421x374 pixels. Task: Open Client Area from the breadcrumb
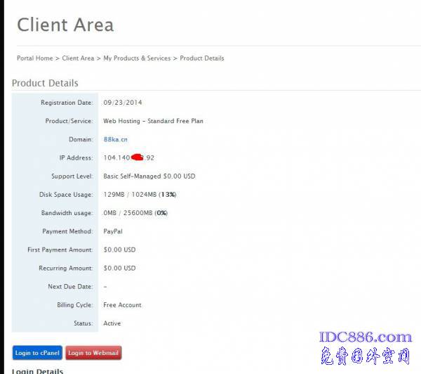[x=78, y=58]
